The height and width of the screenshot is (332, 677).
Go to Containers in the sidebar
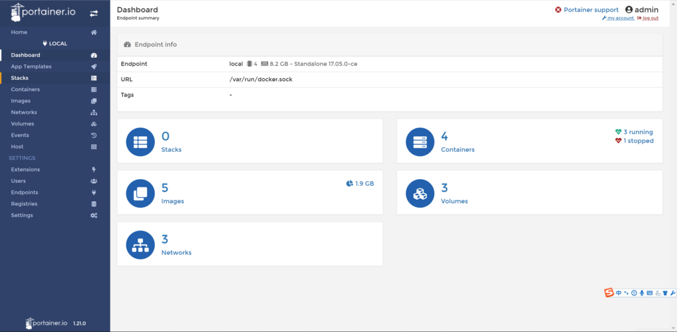tap(25, 90)
